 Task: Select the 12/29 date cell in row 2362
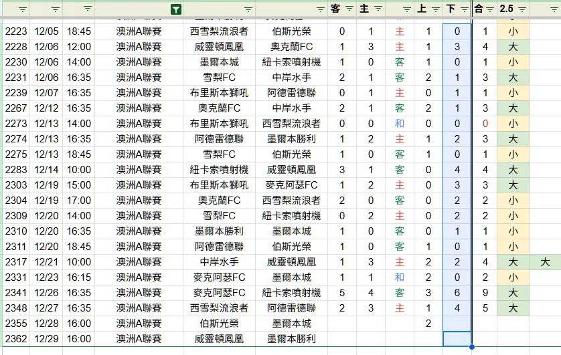pyautogui.click(x=46, y=339)
